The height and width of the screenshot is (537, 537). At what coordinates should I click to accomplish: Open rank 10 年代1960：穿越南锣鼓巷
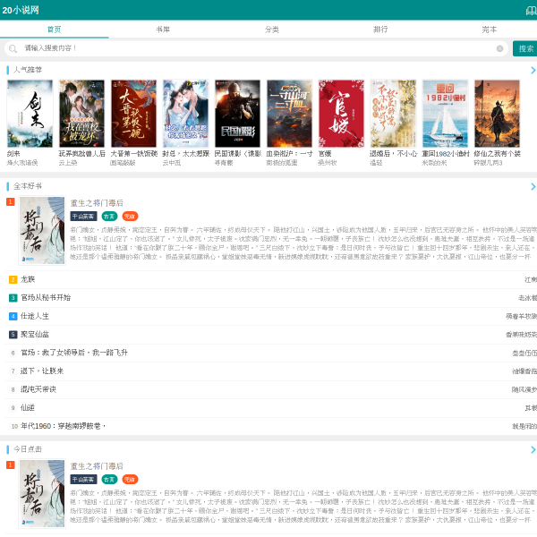click(63, 426)
